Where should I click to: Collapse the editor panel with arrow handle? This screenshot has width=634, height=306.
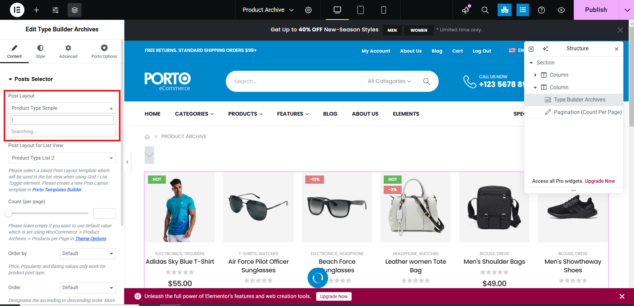point(127,162)
